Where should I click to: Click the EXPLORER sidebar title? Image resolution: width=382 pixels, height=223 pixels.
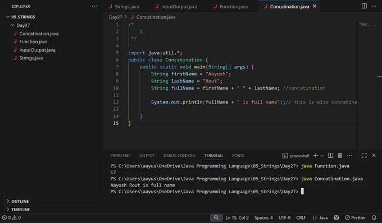21,6
